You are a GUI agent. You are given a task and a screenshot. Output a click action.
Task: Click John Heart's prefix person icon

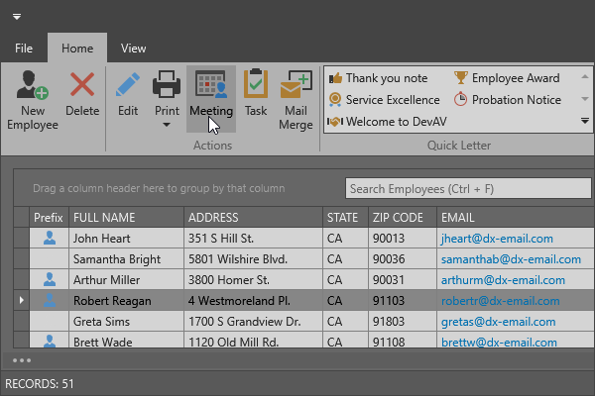(50, 238)
